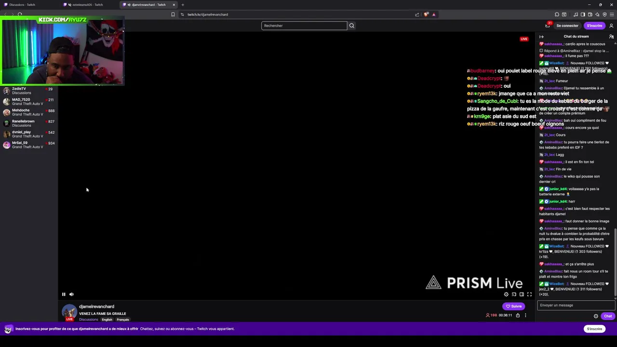Open the browser extensions puzzle icon

[x=557, y=14]
